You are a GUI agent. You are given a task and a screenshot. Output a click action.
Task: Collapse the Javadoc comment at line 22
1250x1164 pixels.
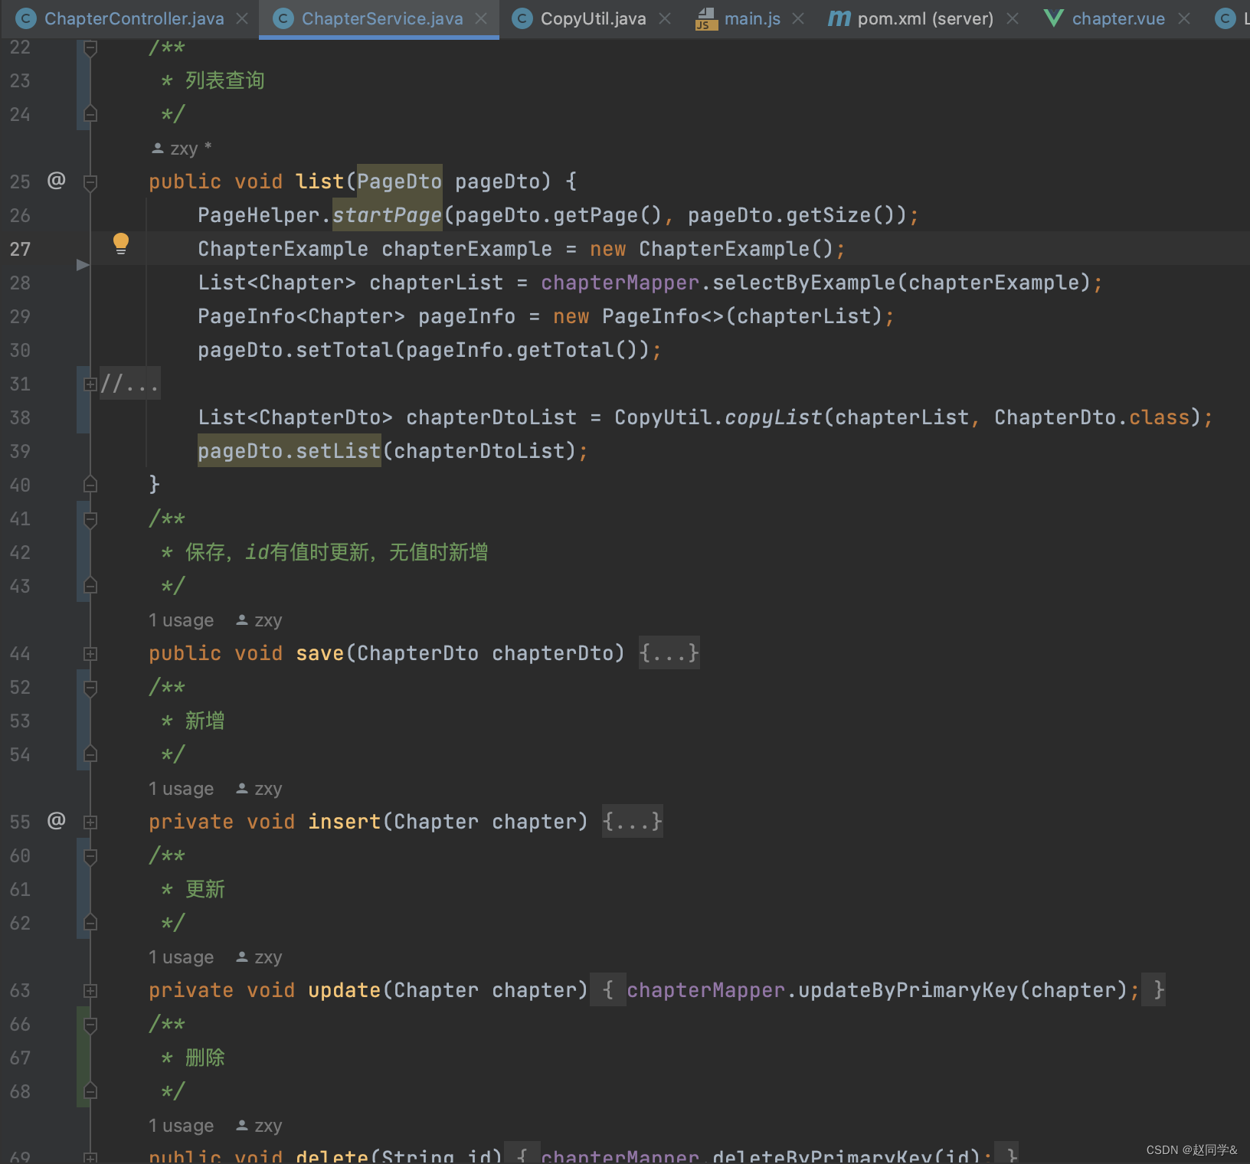click(90, 48)
